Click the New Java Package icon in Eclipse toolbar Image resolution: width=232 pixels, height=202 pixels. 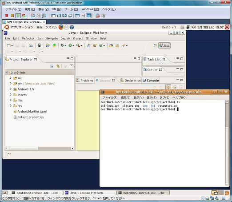point(95,45)
